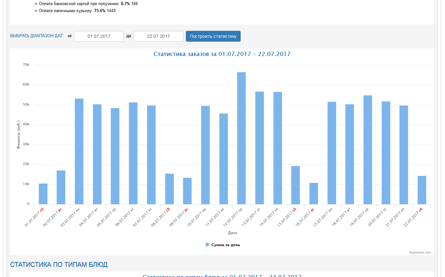Click the 30k y-axis label

(x=26, y=144)
